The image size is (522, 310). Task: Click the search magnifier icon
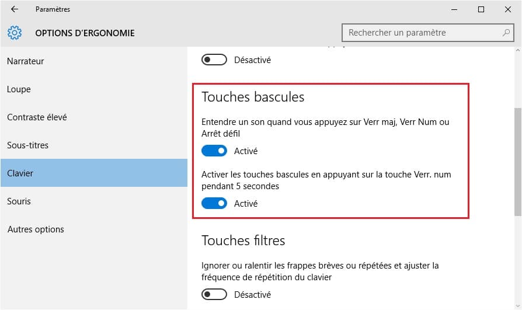[x=506, y=33]
